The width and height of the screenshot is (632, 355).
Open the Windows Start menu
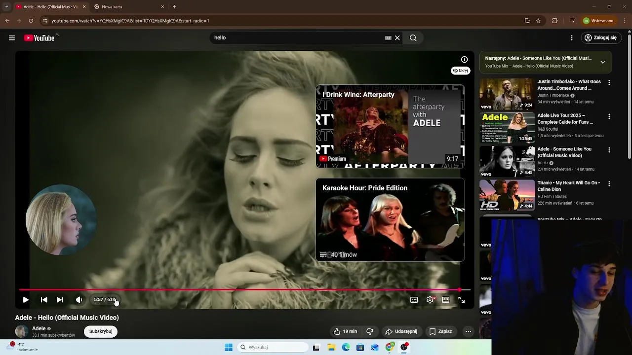click(x=229, y=348)
